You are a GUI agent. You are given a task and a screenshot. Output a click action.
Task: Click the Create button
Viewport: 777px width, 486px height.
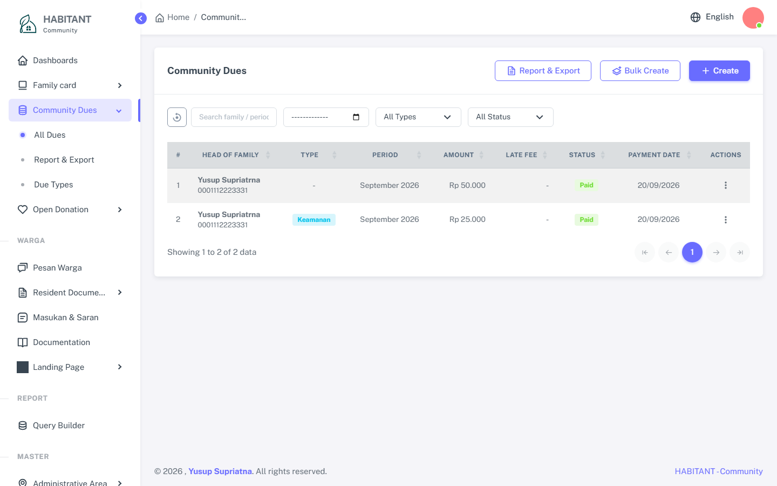[x=719, y=71]
